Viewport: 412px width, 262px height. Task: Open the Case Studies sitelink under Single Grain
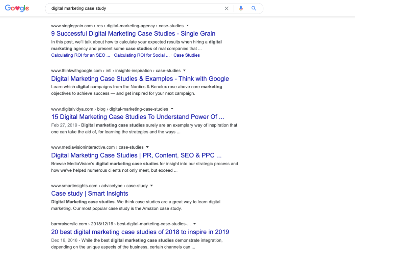[x=187, y=55]
